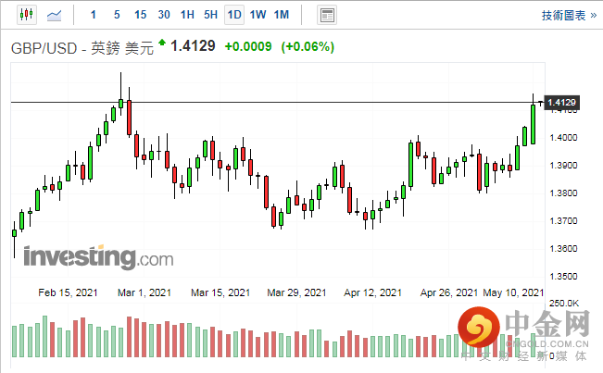Click the 1.3800 price axis label

tap(563, 193)
